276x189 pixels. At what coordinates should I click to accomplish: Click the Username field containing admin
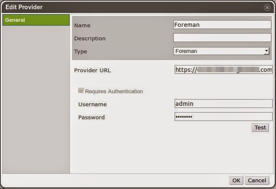(x=223, y=104)
